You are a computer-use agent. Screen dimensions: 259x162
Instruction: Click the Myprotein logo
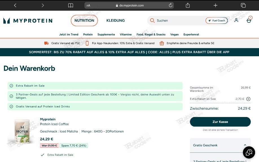pos(28,21)
